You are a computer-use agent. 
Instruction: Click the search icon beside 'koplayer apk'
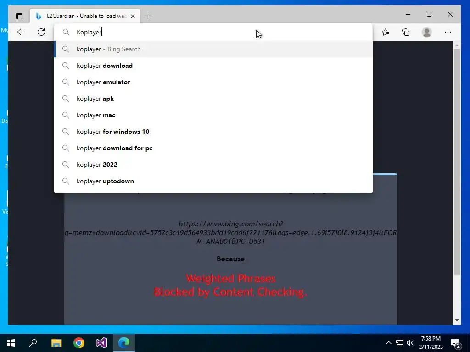tap(65, 99)
